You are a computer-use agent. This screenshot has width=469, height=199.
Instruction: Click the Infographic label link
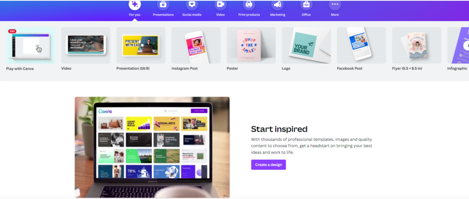coord(457,68)
